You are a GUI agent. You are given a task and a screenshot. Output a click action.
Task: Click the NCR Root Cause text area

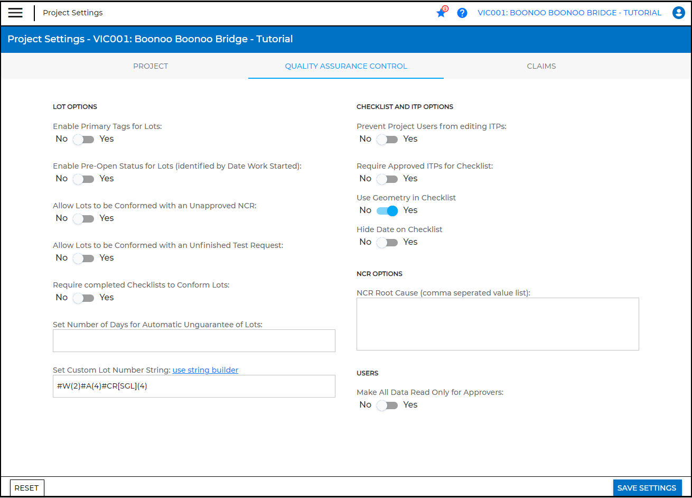point(498,324)
